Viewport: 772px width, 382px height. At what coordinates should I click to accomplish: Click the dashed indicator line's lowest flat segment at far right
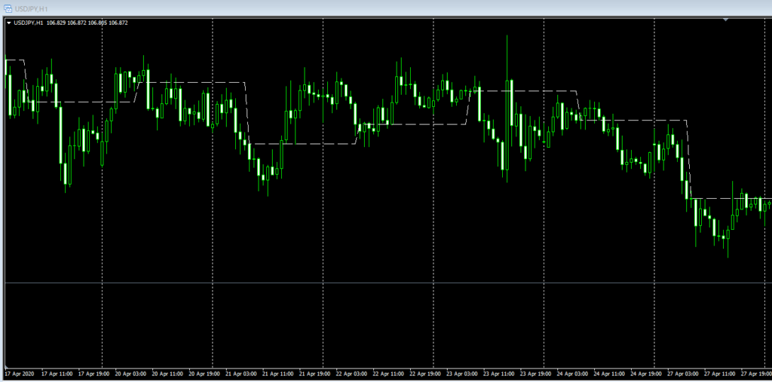(724, 198)
